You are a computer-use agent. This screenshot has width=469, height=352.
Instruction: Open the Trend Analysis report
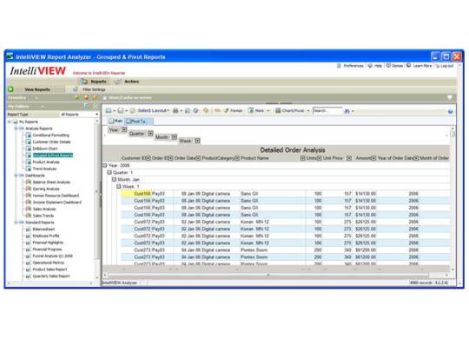tap(44, 169)
